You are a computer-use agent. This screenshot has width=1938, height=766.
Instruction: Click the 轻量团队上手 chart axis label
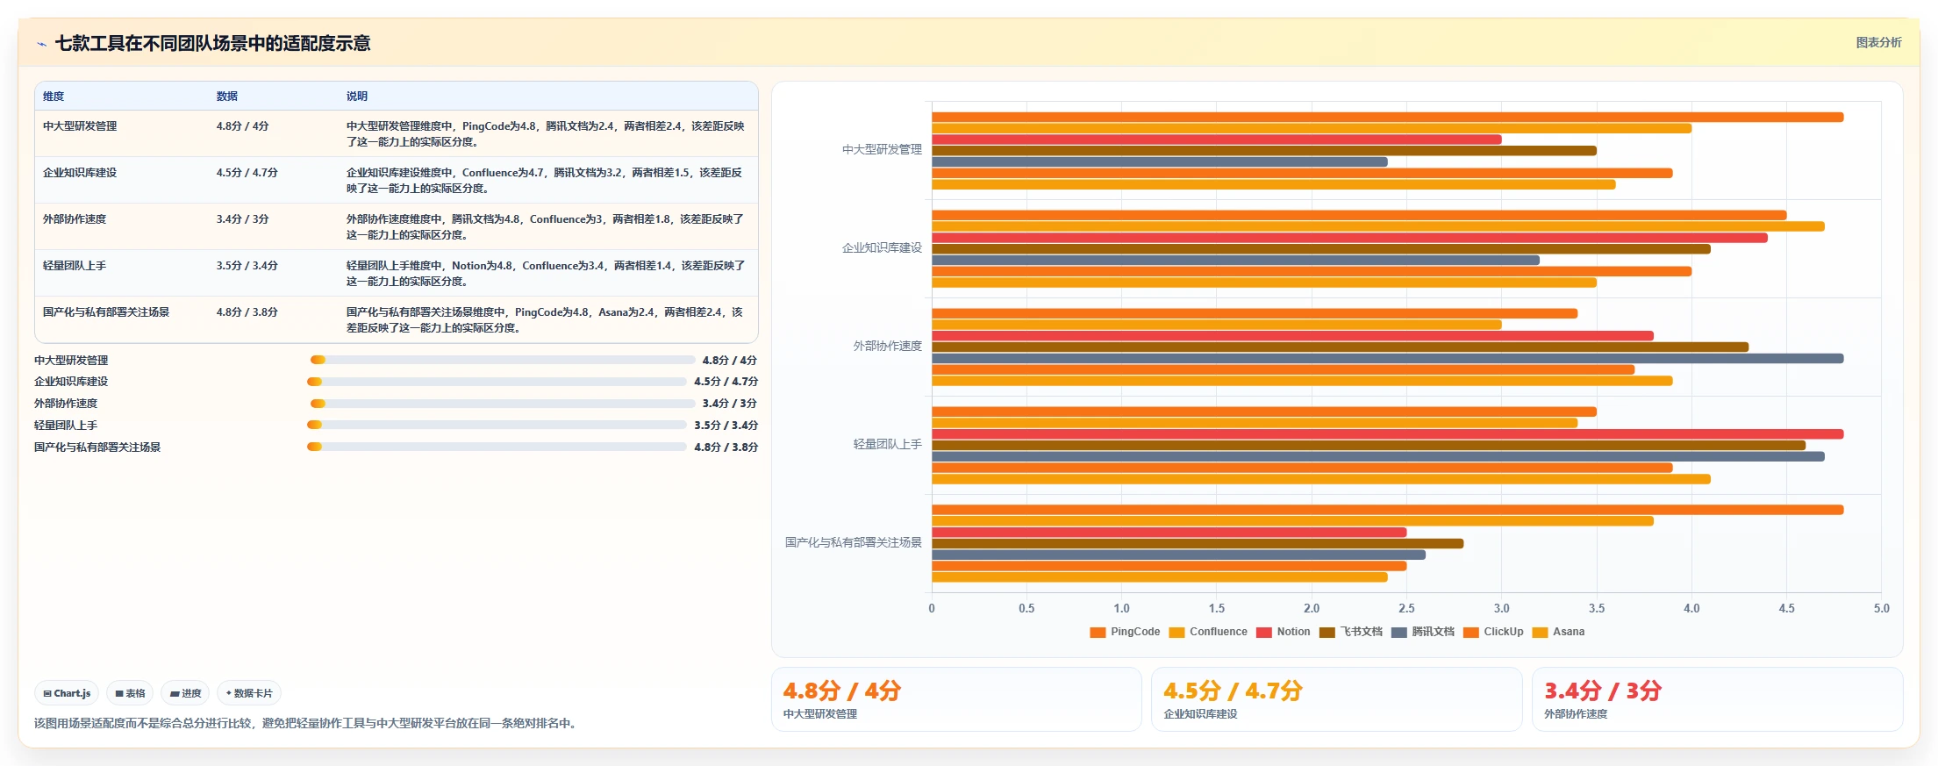coord(888,445)
